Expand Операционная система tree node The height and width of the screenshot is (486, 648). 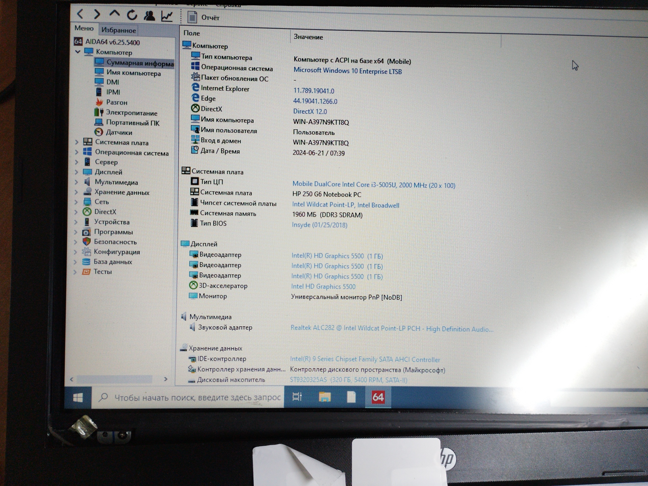pyautogui.click(x=76, y=152)
